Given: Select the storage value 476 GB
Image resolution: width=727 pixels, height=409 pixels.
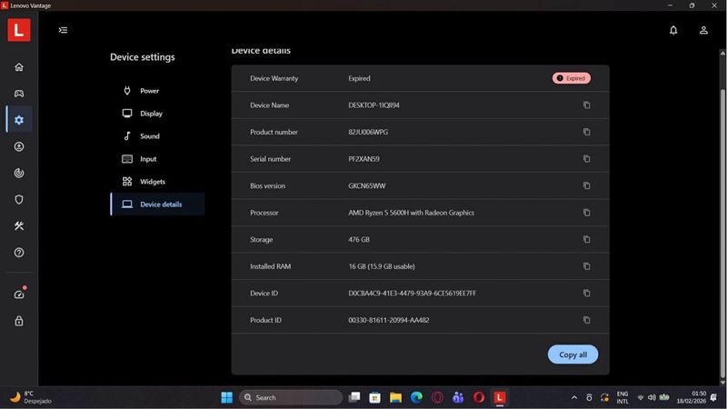Looking at the screenshot, I should point(359,240).
